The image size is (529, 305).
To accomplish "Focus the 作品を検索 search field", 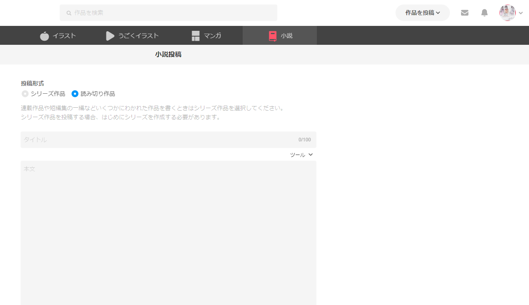I will tap(173, 13).
